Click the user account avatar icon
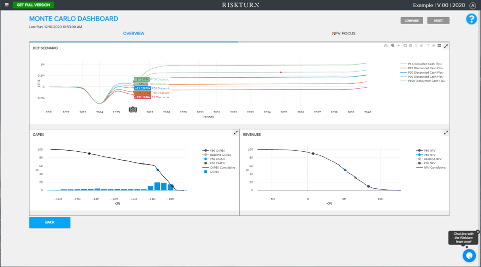 pos(472,5)
